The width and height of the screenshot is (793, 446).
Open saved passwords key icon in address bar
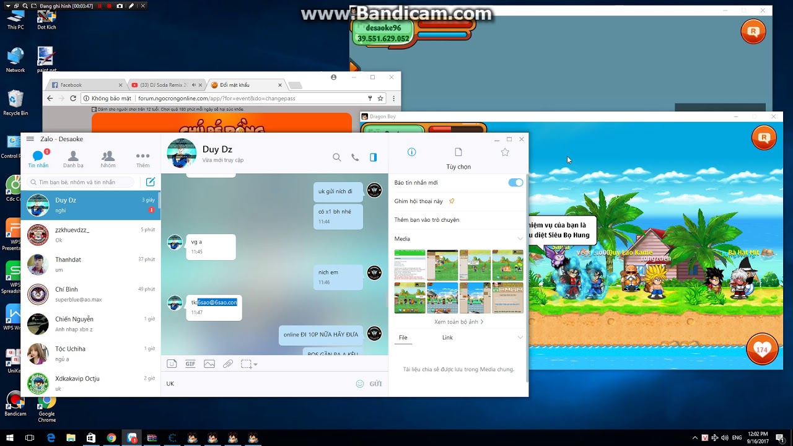370,98
